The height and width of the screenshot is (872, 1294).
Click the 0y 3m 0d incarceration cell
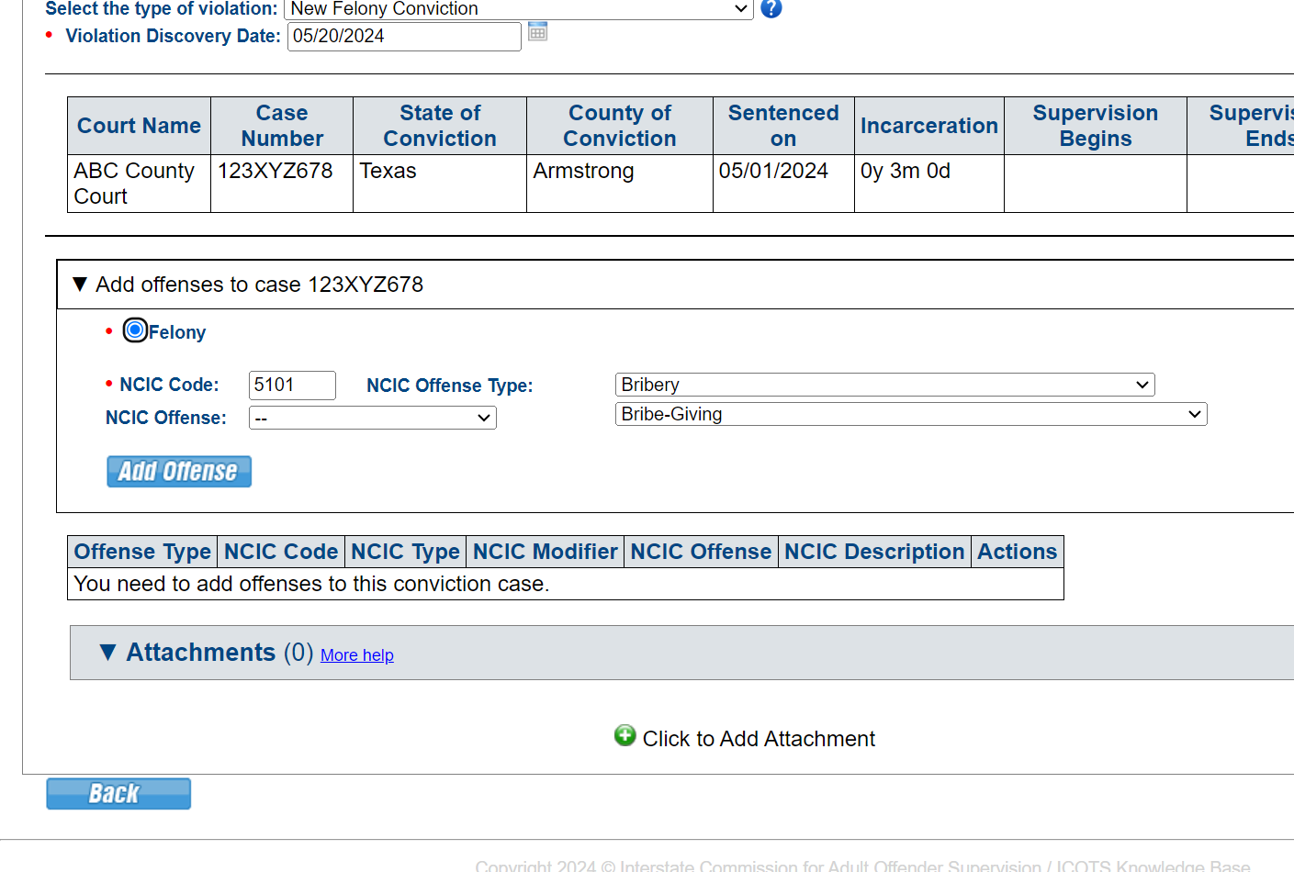pyautogui.click(x=929, y=184)
